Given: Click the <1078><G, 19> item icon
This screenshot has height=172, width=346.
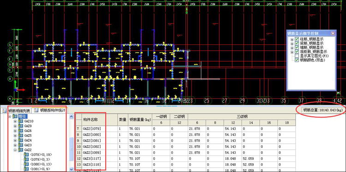Looking at the screenshot, I should pos(26,155).
